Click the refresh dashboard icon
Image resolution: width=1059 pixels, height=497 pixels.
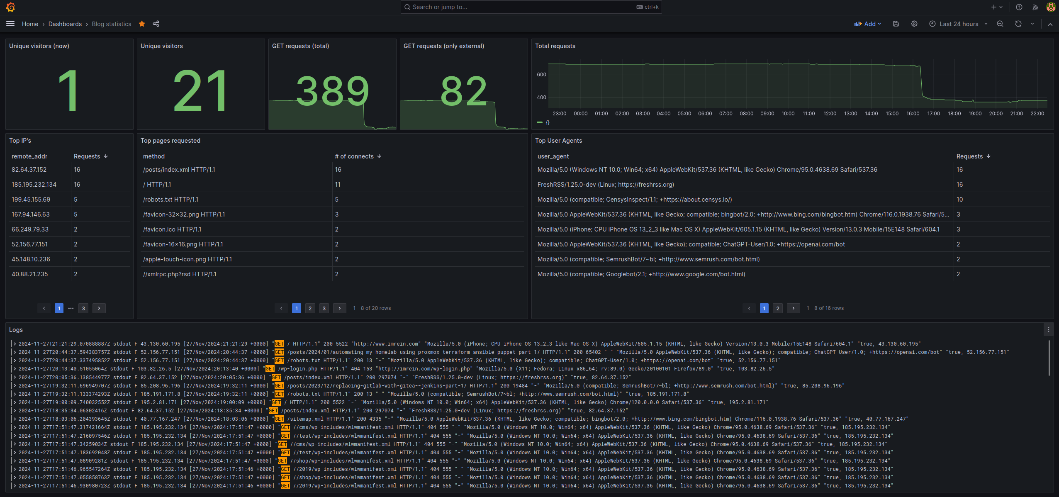(1018, 24)
